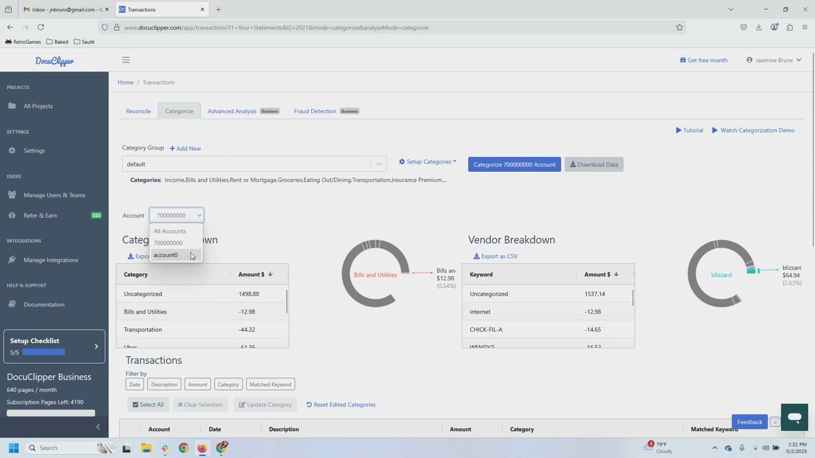Open Manage Users & Teams
This screenshot has width=815, height=458.
pyautogui.click(x=54, y=195)
